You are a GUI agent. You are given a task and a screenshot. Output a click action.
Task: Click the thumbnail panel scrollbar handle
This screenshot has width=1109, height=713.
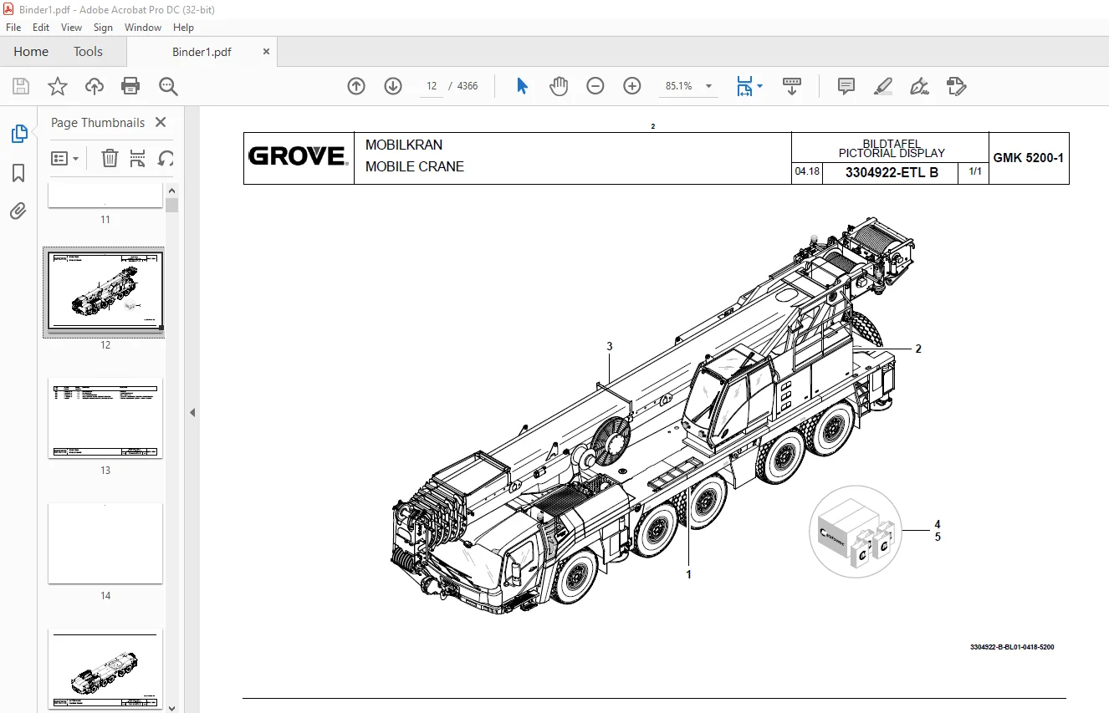[171, 205]
